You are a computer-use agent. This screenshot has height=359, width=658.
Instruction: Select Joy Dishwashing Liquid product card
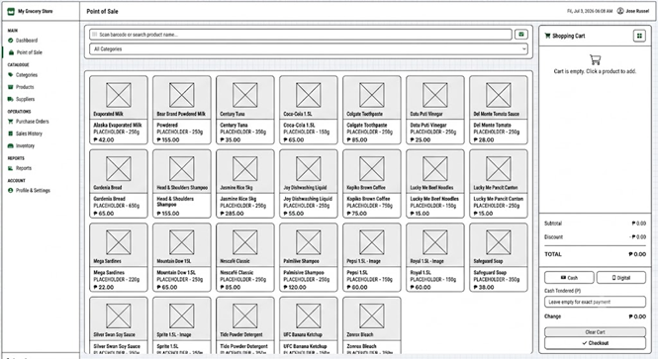coord(309,184)
